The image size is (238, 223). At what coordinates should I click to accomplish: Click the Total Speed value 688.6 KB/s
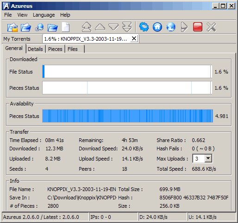[x=204, y=169]
